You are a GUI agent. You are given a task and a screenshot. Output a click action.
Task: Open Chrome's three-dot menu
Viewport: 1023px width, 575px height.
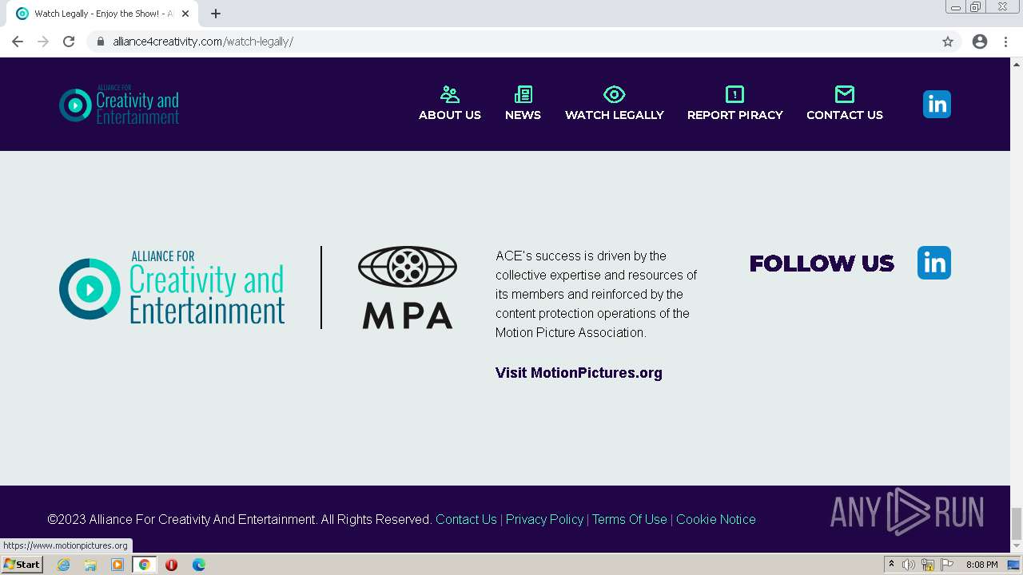[1005, 42]
